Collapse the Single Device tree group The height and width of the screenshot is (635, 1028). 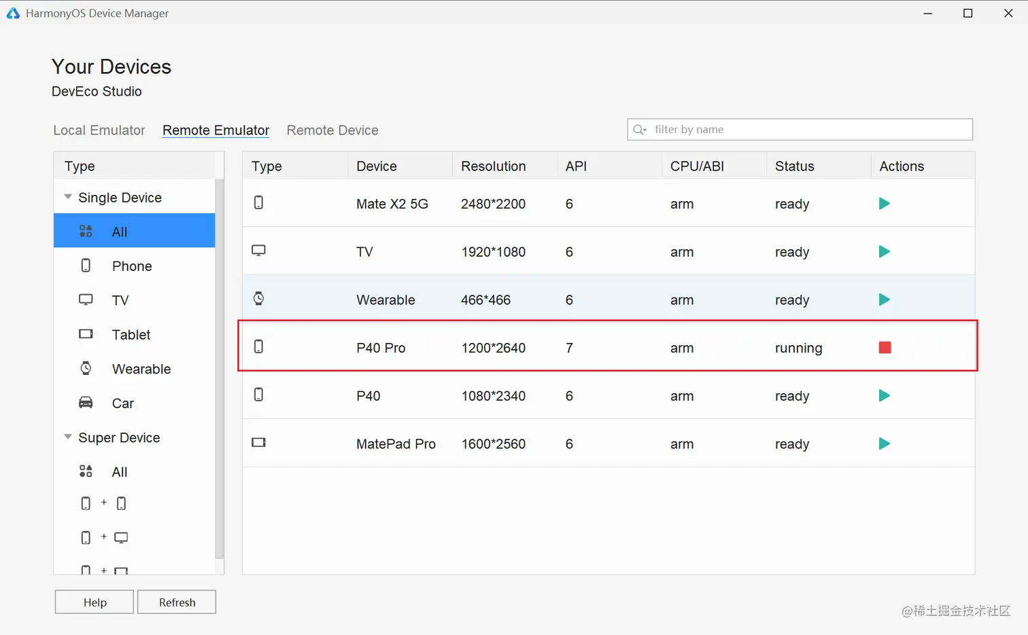(x=68, y=197)
